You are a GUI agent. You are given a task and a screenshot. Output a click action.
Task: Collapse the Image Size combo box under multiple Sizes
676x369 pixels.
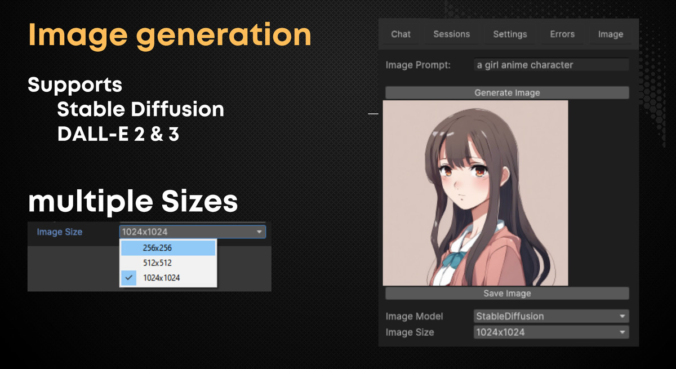tap(259, 232)
